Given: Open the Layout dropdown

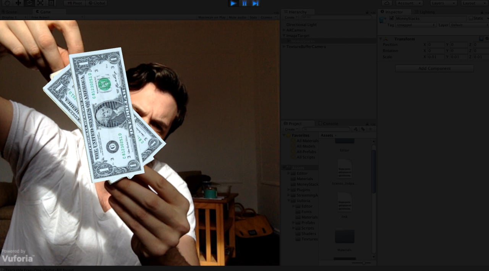Looking at the screenshot, I should pos(474,3).
